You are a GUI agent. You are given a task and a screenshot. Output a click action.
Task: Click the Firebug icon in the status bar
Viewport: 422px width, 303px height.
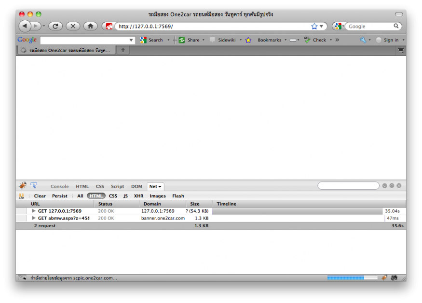384,278
